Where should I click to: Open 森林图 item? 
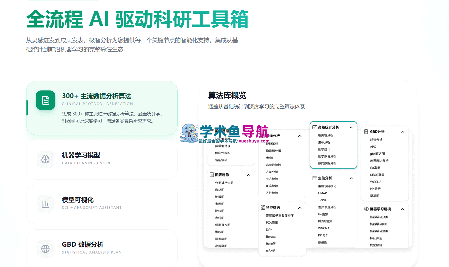(x=220, y=190)
